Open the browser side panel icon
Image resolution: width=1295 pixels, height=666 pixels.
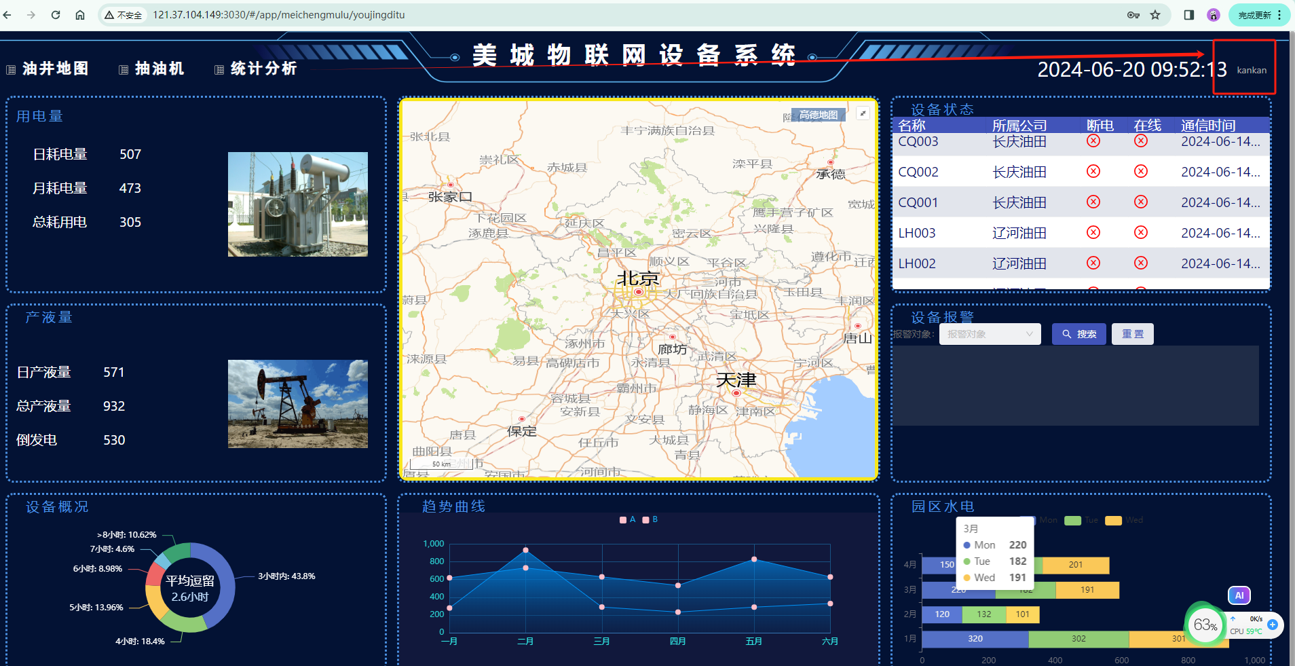pos(1189,15)
